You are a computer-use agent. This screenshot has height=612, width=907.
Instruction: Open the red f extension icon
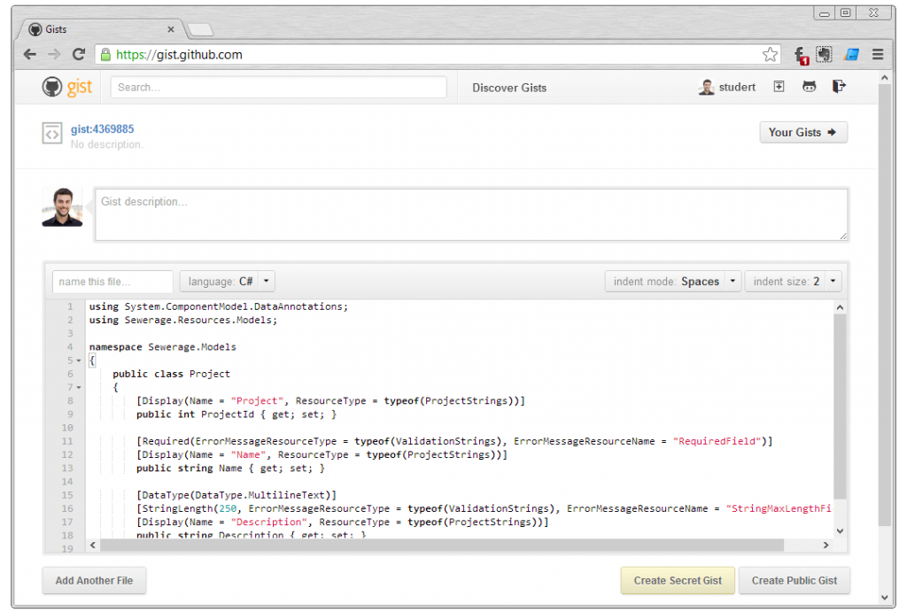coord(801,55)
